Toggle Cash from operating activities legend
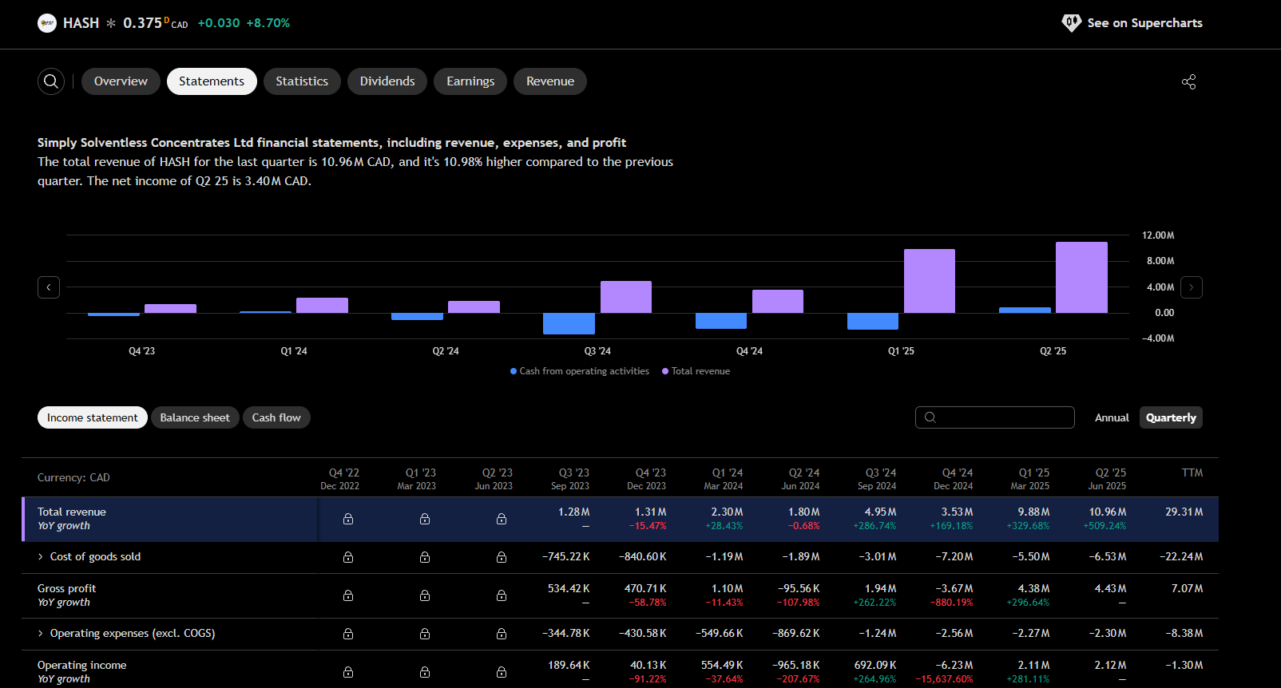Image resolution: width=1281 pixels, height=688 pixels. 580,371
